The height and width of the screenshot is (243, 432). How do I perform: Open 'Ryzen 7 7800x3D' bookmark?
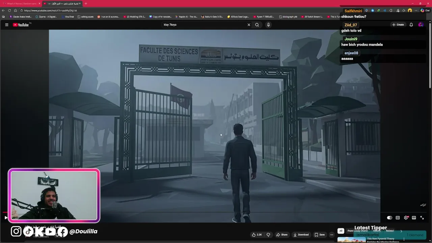(x=264, y=17)
